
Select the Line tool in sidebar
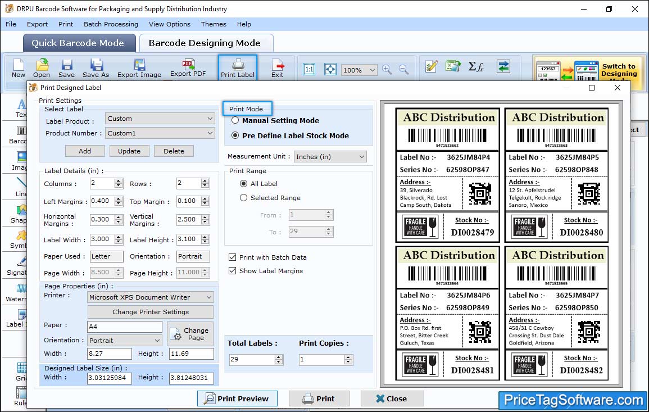[21, 187]
